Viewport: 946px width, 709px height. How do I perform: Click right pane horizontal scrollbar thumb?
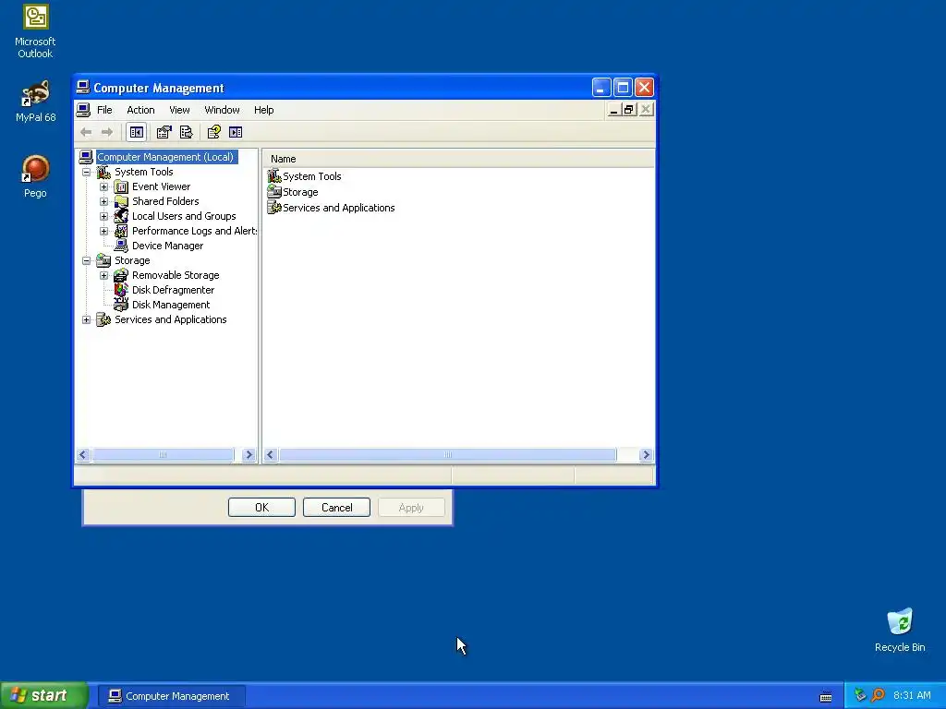point(448,455)
